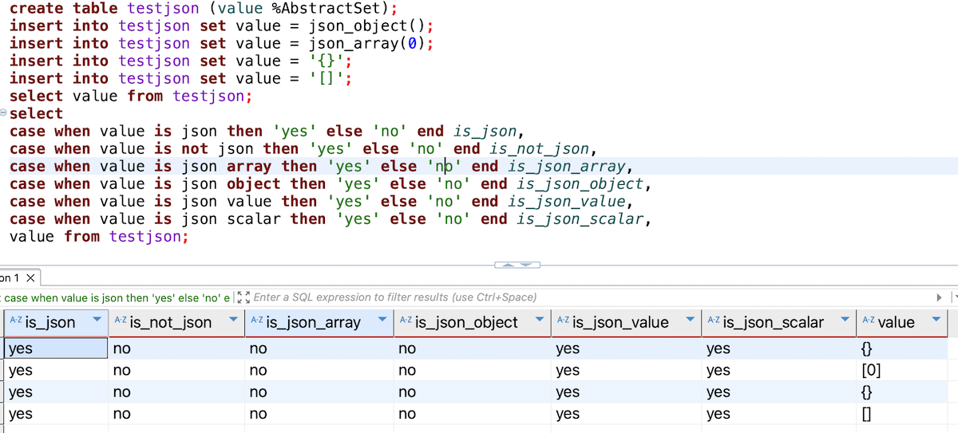
Task: Collapse the select statement fold marker
Action: 4,113
